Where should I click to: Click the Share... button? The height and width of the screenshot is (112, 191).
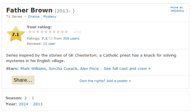coord(23,80)
